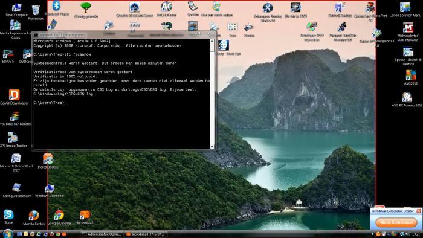Click the system tray clock
This screenshot has width=423, height=238.
point(416,234)
